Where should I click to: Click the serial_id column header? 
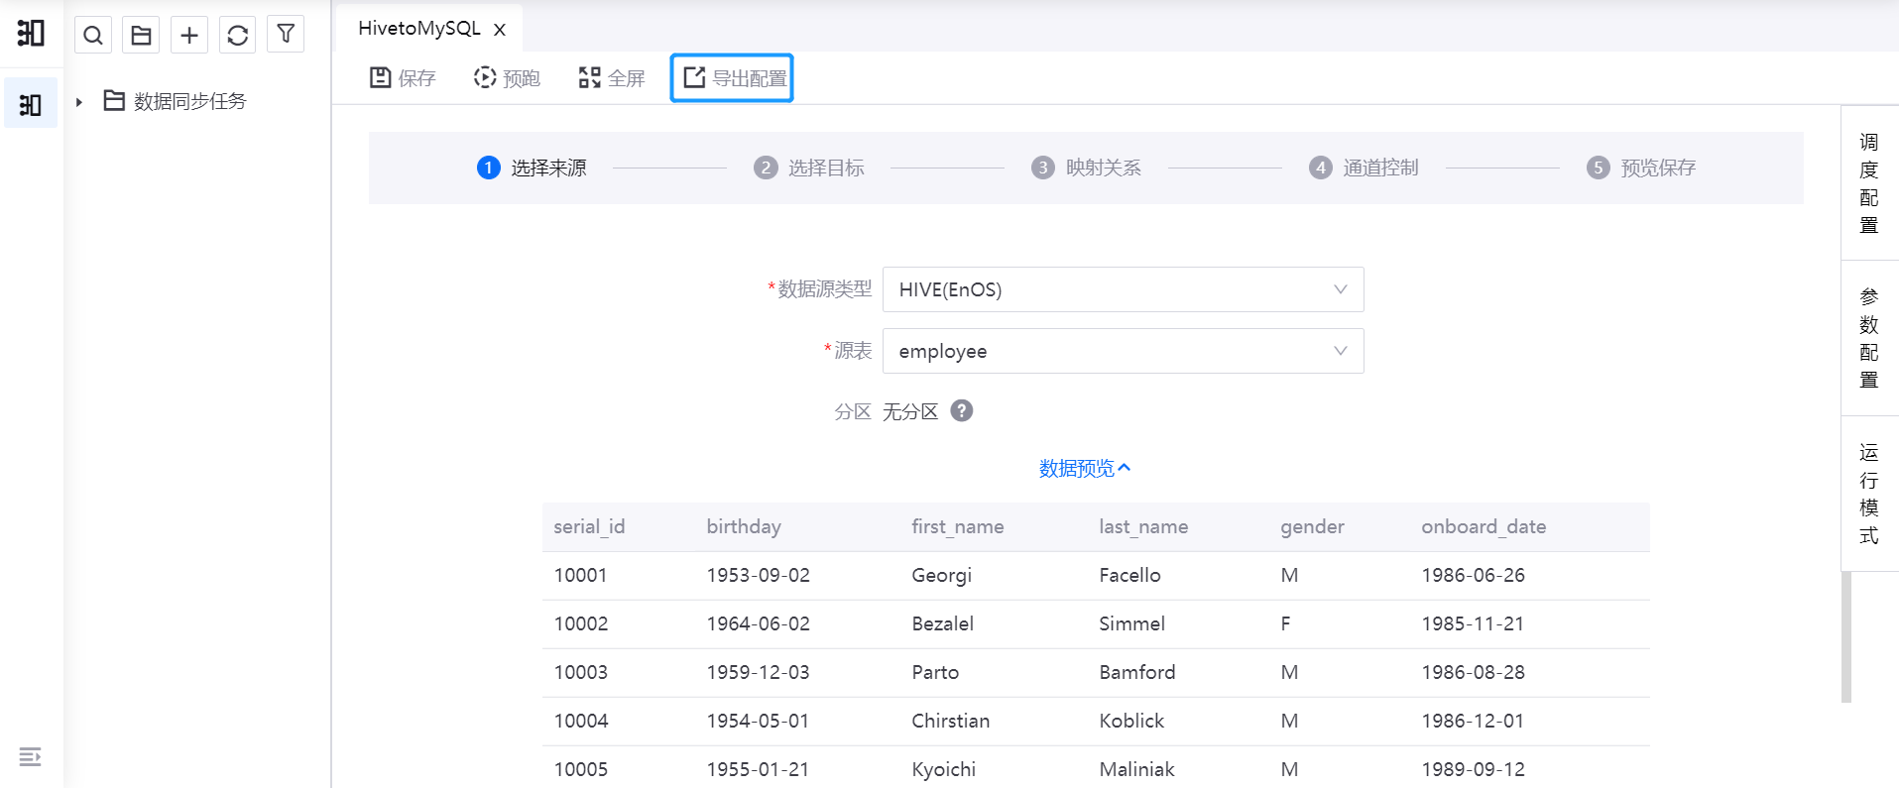589,526
